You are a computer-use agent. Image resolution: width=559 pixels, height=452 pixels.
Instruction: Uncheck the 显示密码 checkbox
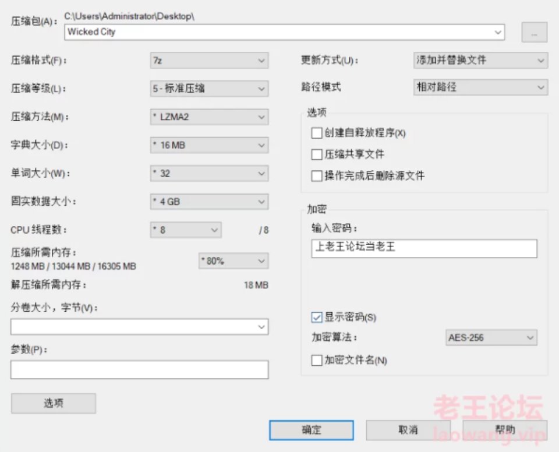[x=317, y=317]
